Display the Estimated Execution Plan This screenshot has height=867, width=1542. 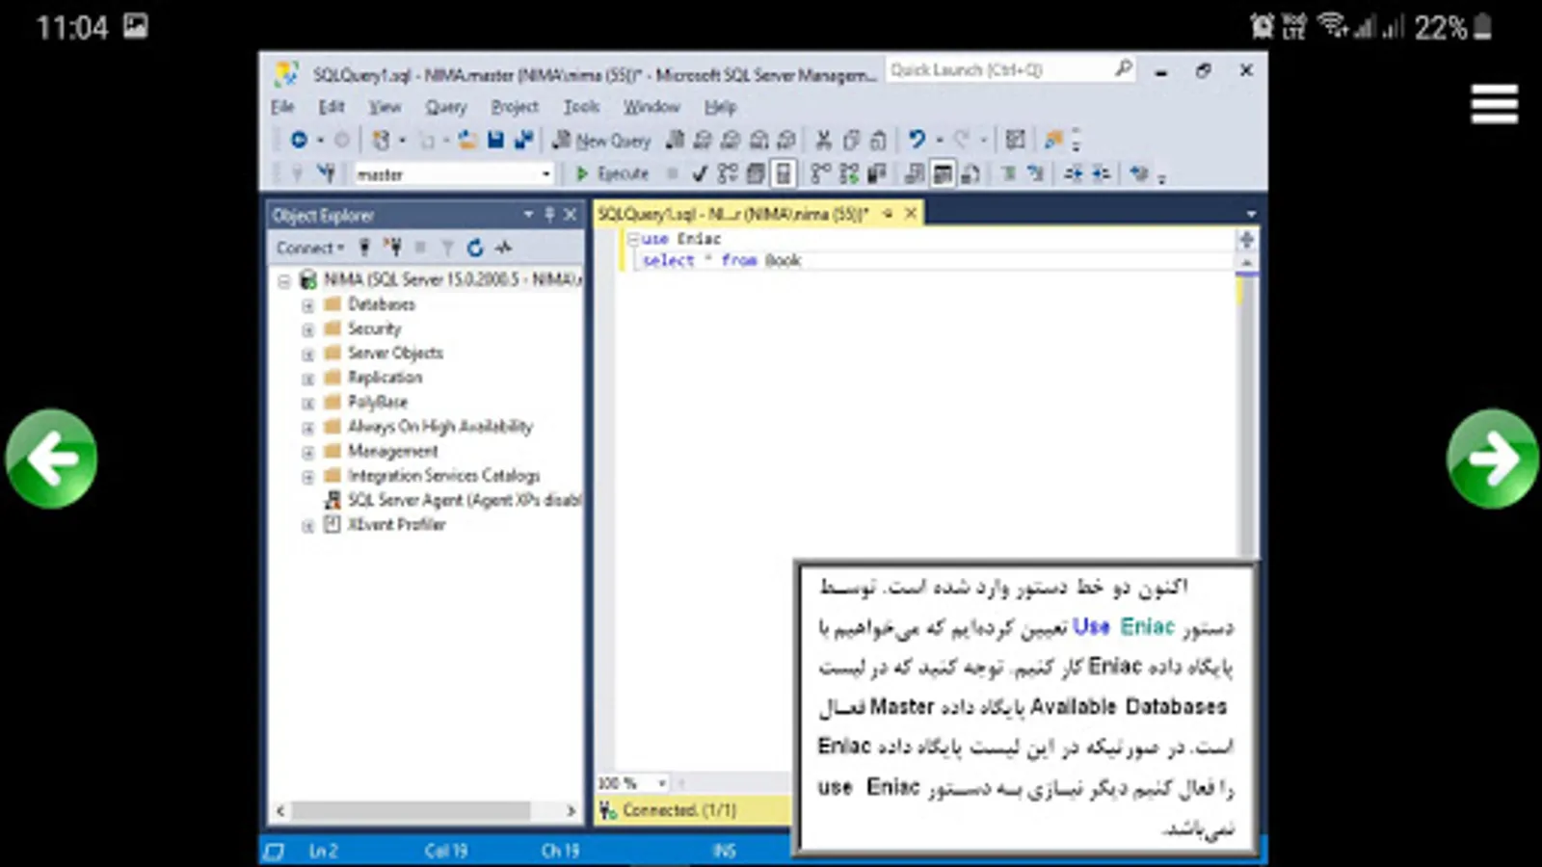728,173
